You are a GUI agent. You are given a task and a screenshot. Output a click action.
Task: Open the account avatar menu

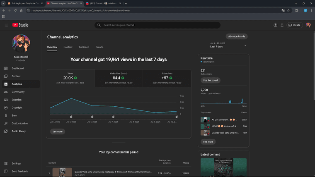click(308, 25)
